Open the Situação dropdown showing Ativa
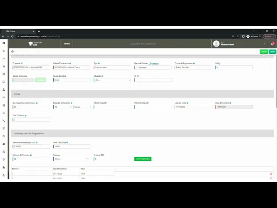This screenshot has width=277, height=208. 112,80
